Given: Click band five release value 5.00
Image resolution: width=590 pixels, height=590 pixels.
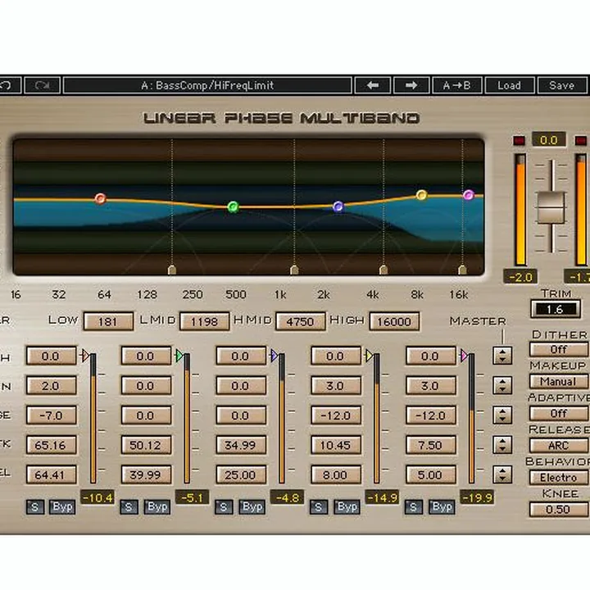Looking at the screenshot, I should (x=431, y=474).
